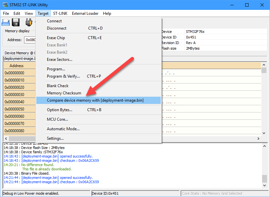Select memory row 0x00000020
The width and height of the screenshot is (270, 197).
(x=19, y=87)
